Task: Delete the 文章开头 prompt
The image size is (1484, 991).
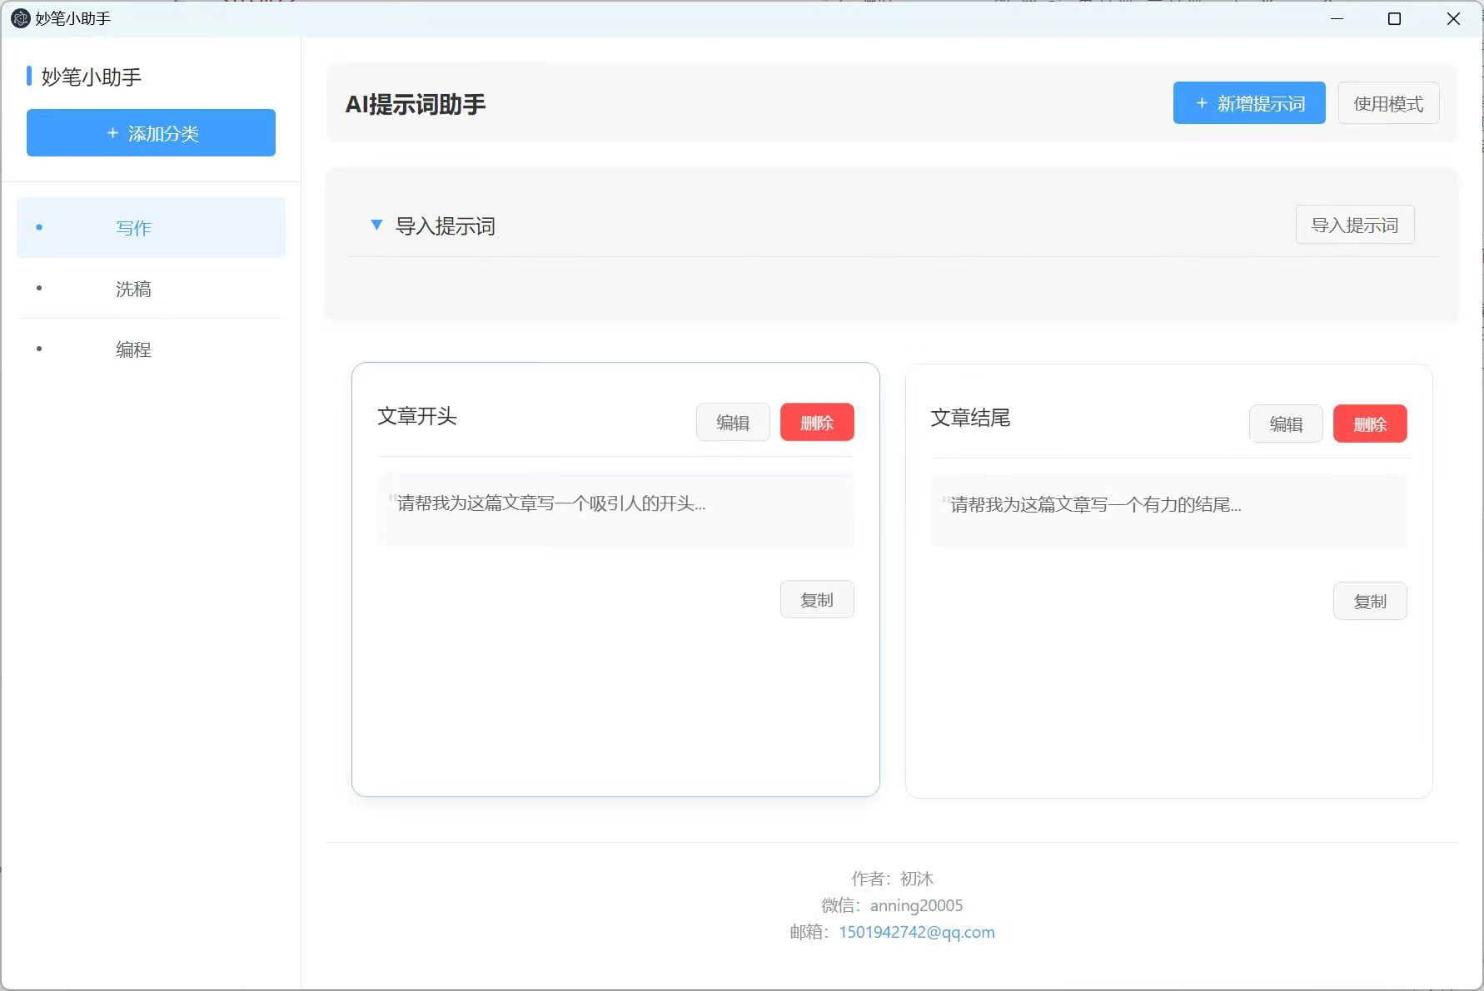Action: pos(817,423)
